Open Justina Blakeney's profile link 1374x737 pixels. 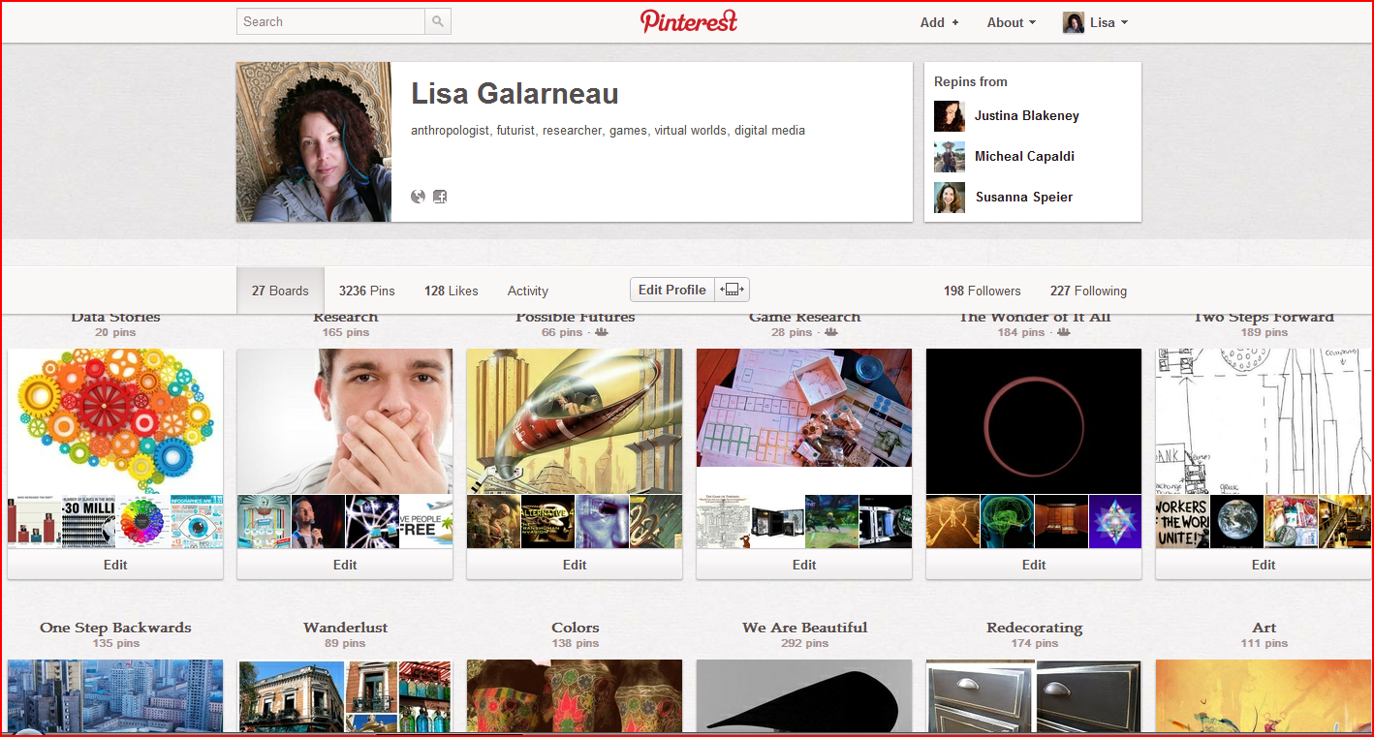1027,116
